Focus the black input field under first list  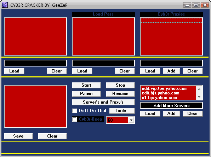coord(35,63)
